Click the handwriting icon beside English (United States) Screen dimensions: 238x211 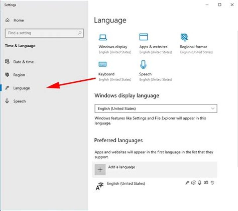(206, 183)
